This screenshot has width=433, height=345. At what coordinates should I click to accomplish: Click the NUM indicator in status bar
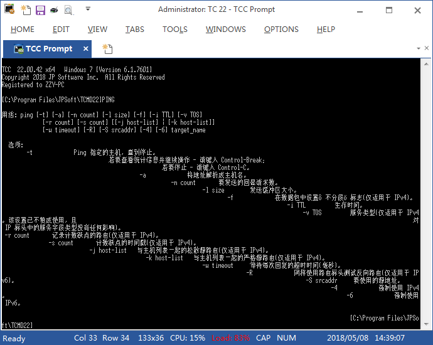click(286, 338)
